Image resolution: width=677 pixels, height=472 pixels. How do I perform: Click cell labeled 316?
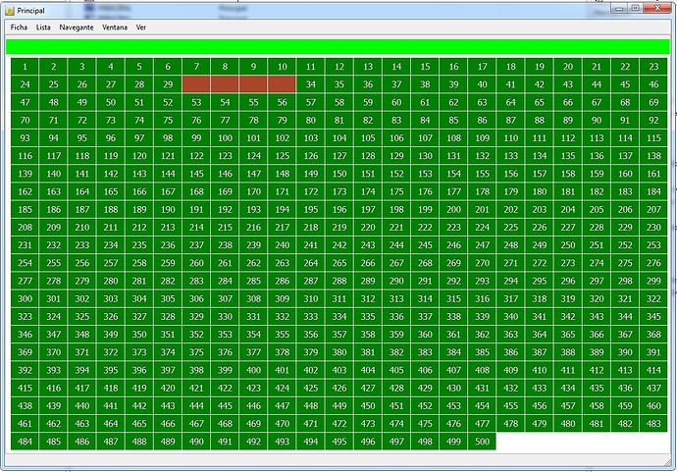[482, 298]
